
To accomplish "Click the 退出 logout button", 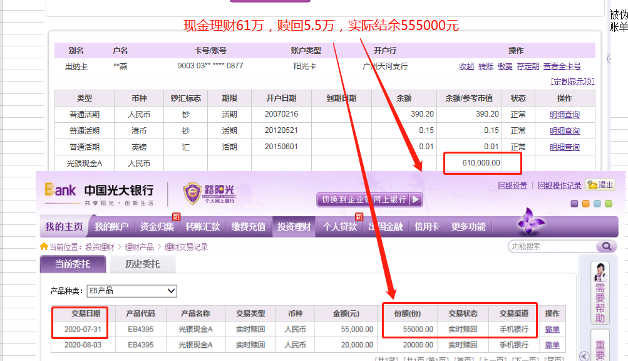I will 600,185.
